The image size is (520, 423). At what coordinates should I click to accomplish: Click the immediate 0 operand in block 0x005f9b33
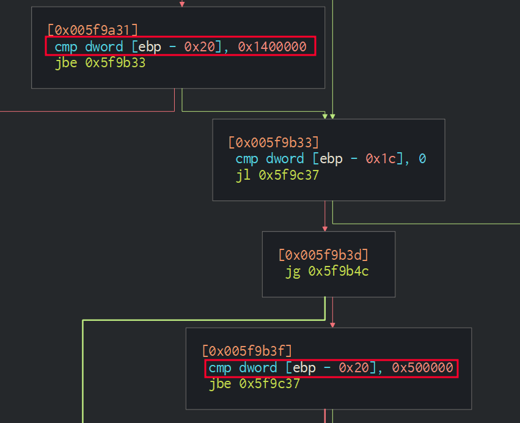(422, 159)
